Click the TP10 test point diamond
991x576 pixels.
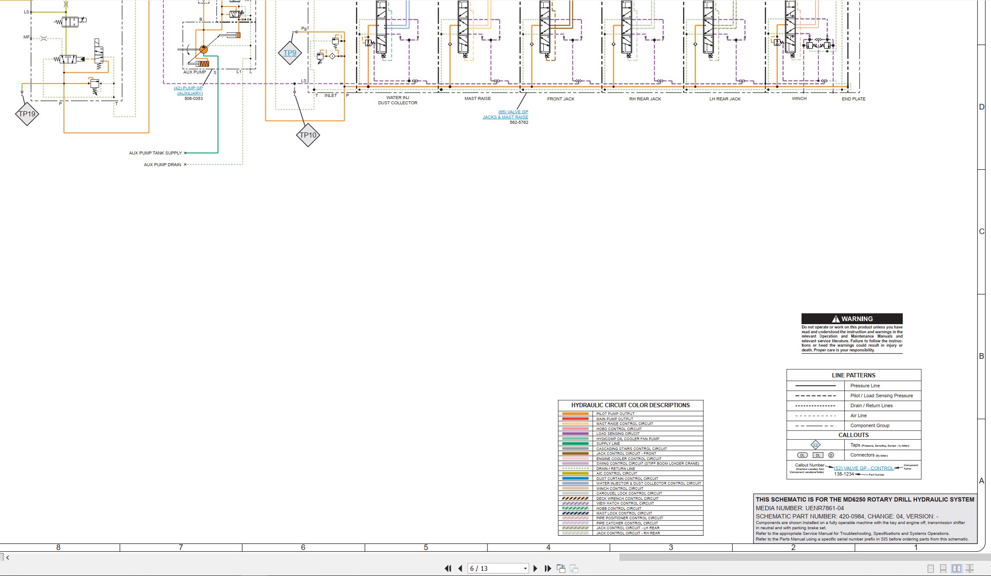[308, 135]
